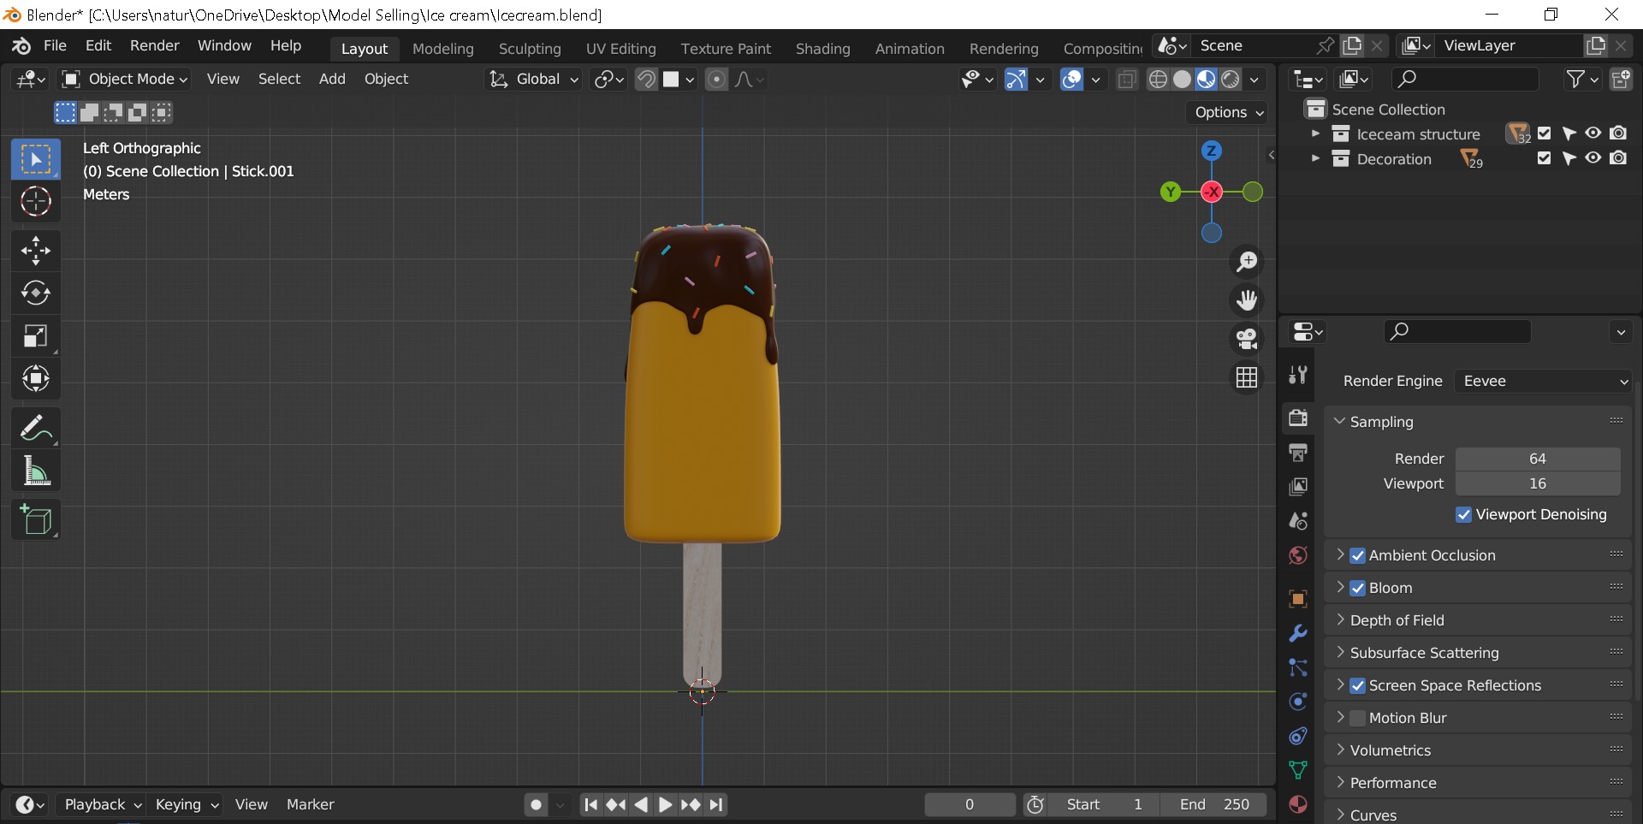Open the Object Mode dropdown

pos(125,80)
